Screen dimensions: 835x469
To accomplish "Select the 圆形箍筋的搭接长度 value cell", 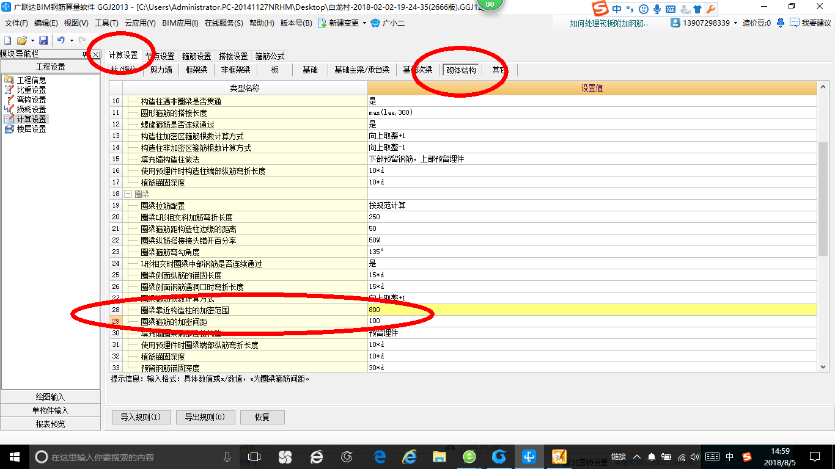I will [x=592, y=113].
